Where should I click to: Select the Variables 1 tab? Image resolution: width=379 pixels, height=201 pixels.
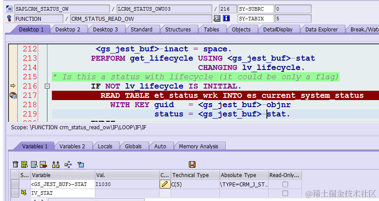[35, 146]
